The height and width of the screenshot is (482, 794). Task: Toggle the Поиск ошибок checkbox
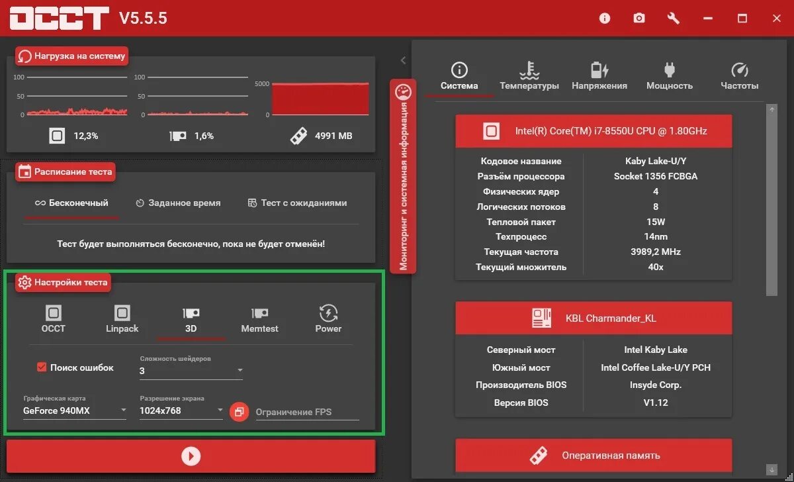42,367
